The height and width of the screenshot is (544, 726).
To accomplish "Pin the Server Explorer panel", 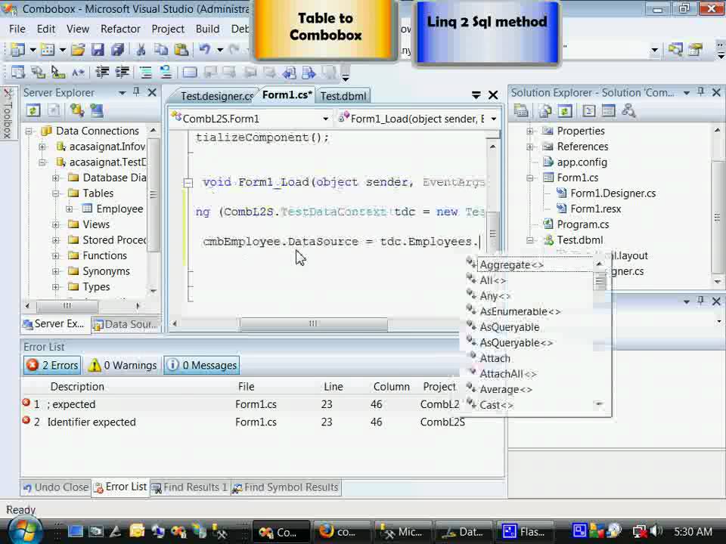I will [x=136, y=92].
